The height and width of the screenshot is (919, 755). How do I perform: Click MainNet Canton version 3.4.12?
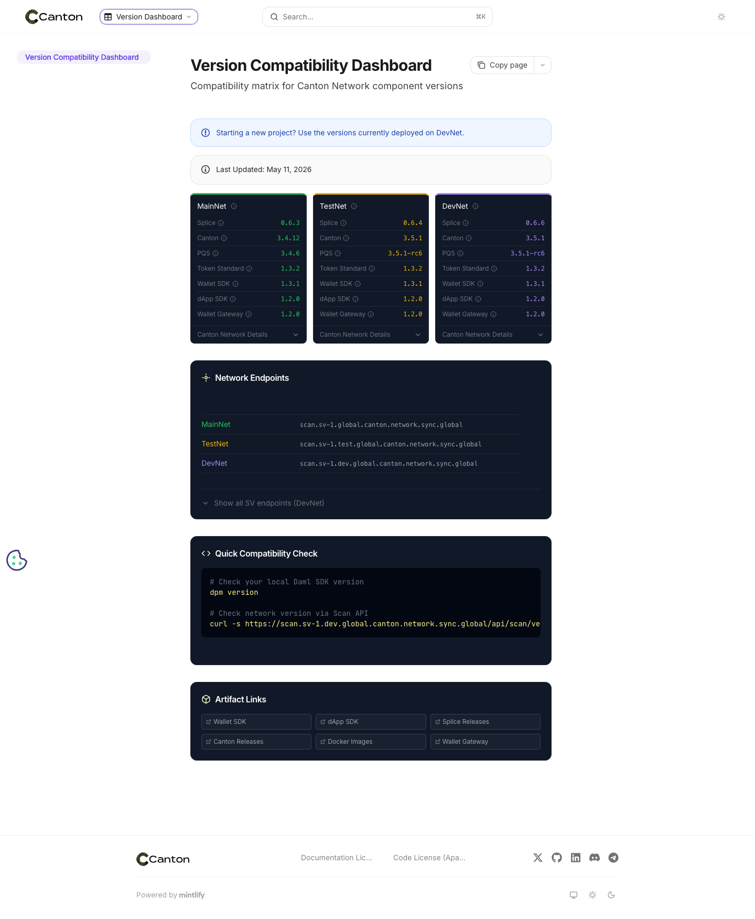(288, 238)
